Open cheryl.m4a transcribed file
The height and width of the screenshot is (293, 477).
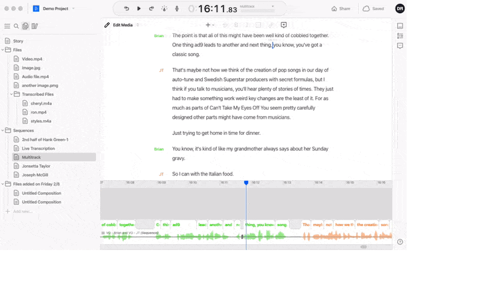[41, 104]
